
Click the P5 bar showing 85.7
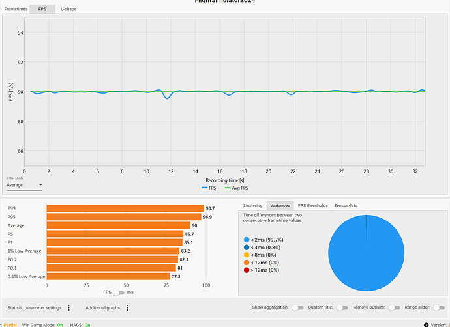tap(115, 234)
